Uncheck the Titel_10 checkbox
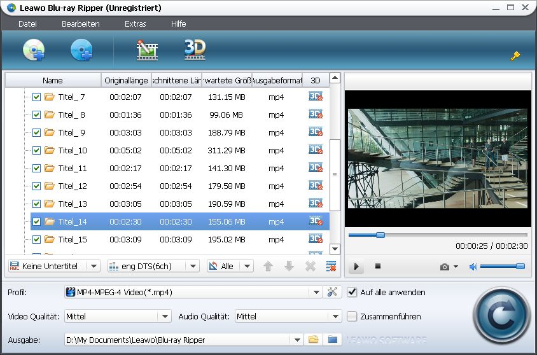The width and height of the screenshot is (537, 355). pos(37,150)
